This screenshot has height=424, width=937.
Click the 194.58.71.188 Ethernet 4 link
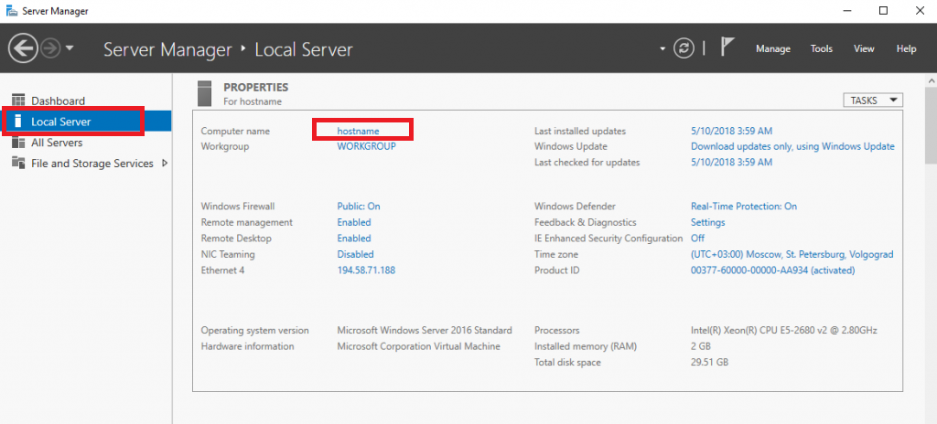coord(366,270)
